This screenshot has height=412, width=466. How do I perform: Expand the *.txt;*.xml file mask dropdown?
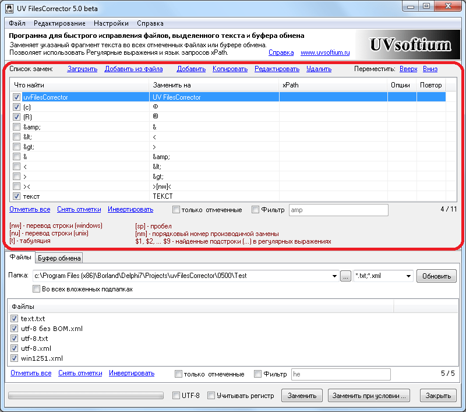pos(409,276)
